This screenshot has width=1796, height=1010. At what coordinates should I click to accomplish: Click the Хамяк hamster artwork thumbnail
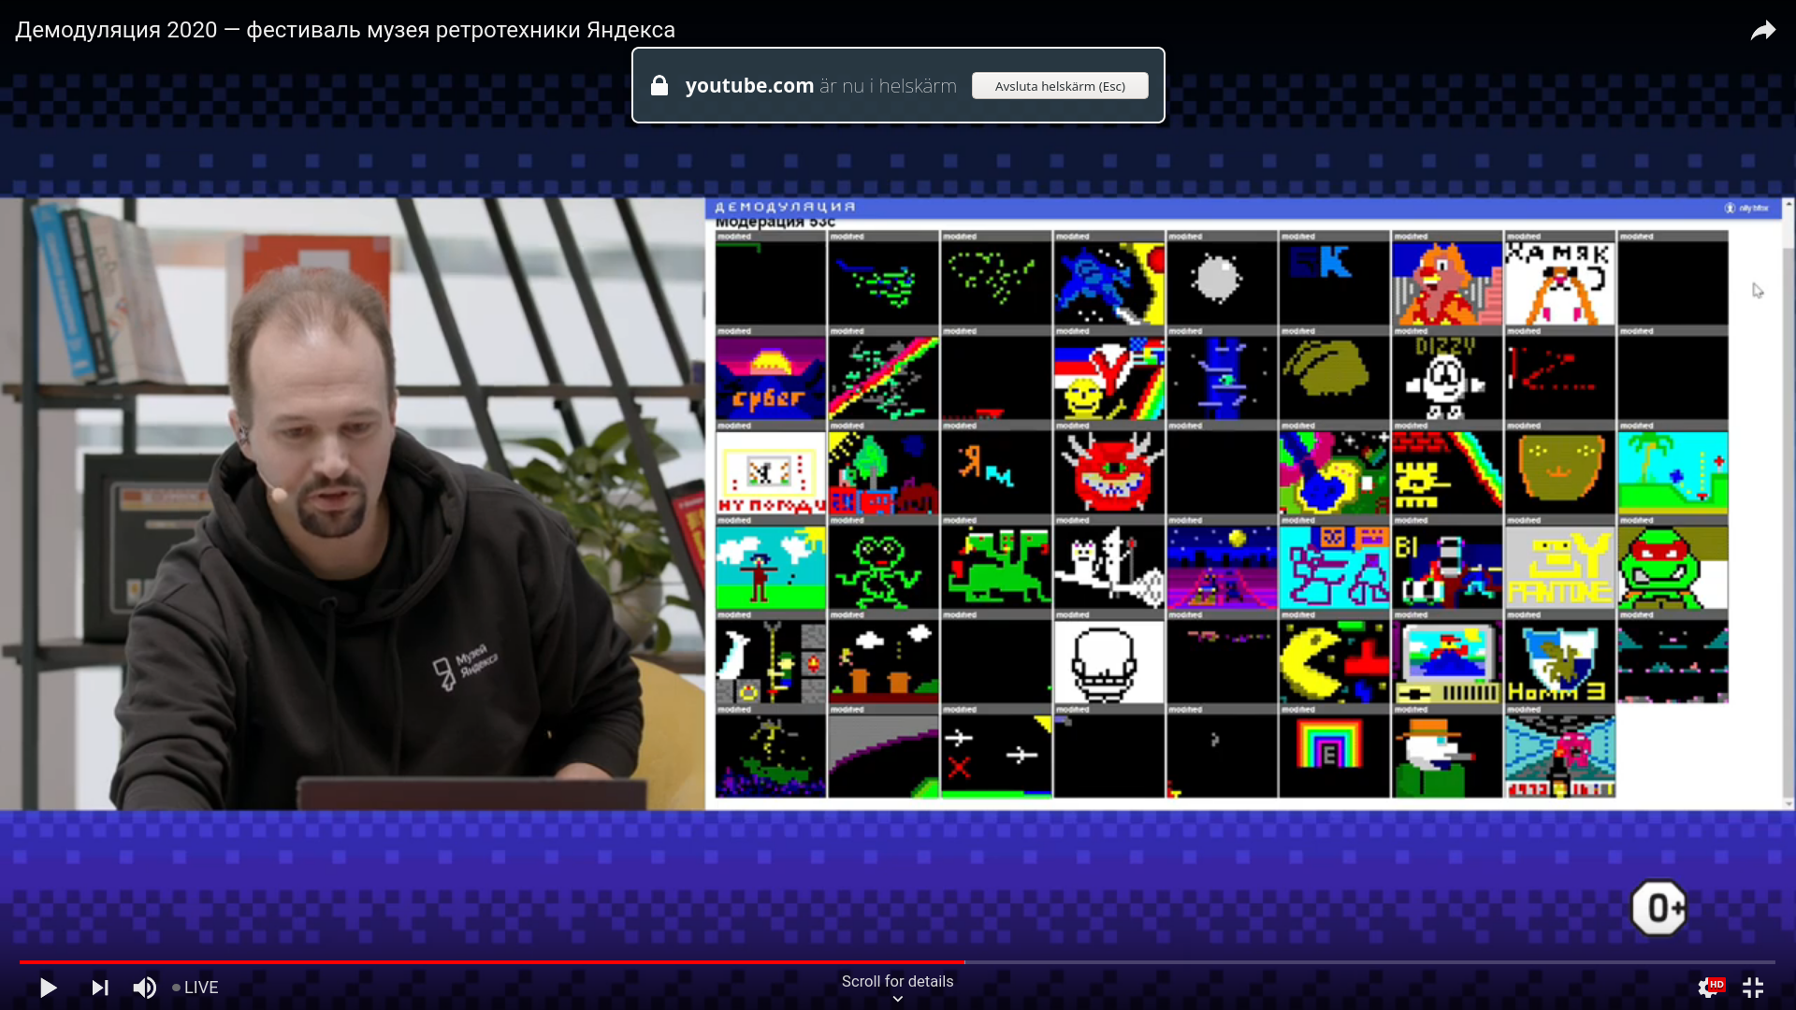click(1559, 283)
